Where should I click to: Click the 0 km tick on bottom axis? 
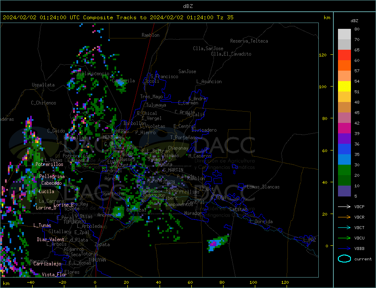[x=95, y=283]
